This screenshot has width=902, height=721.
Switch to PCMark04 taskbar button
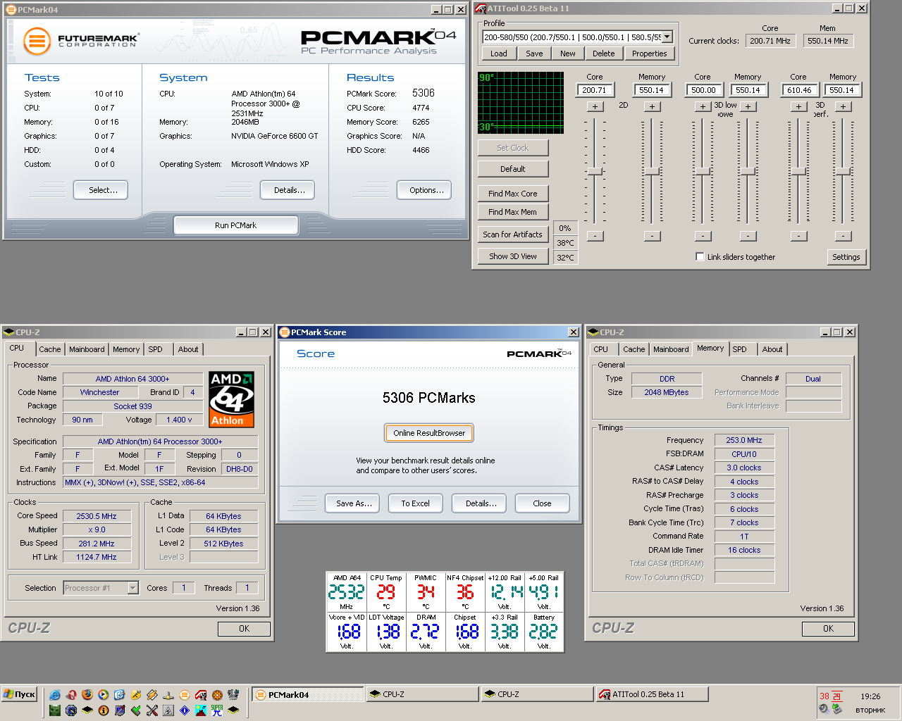click(308, 695)
